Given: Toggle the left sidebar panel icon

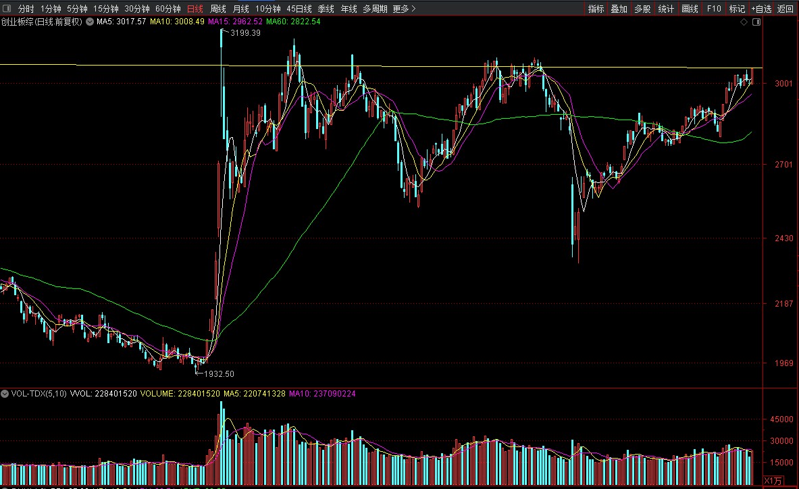Looking at the screenshot, I should click(x=6, y=8).
